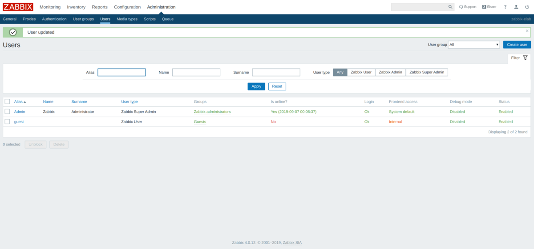The height and width of the screenshot is (249, 534).
Task: Go to the Media types submenu
Action: (127, 19)
